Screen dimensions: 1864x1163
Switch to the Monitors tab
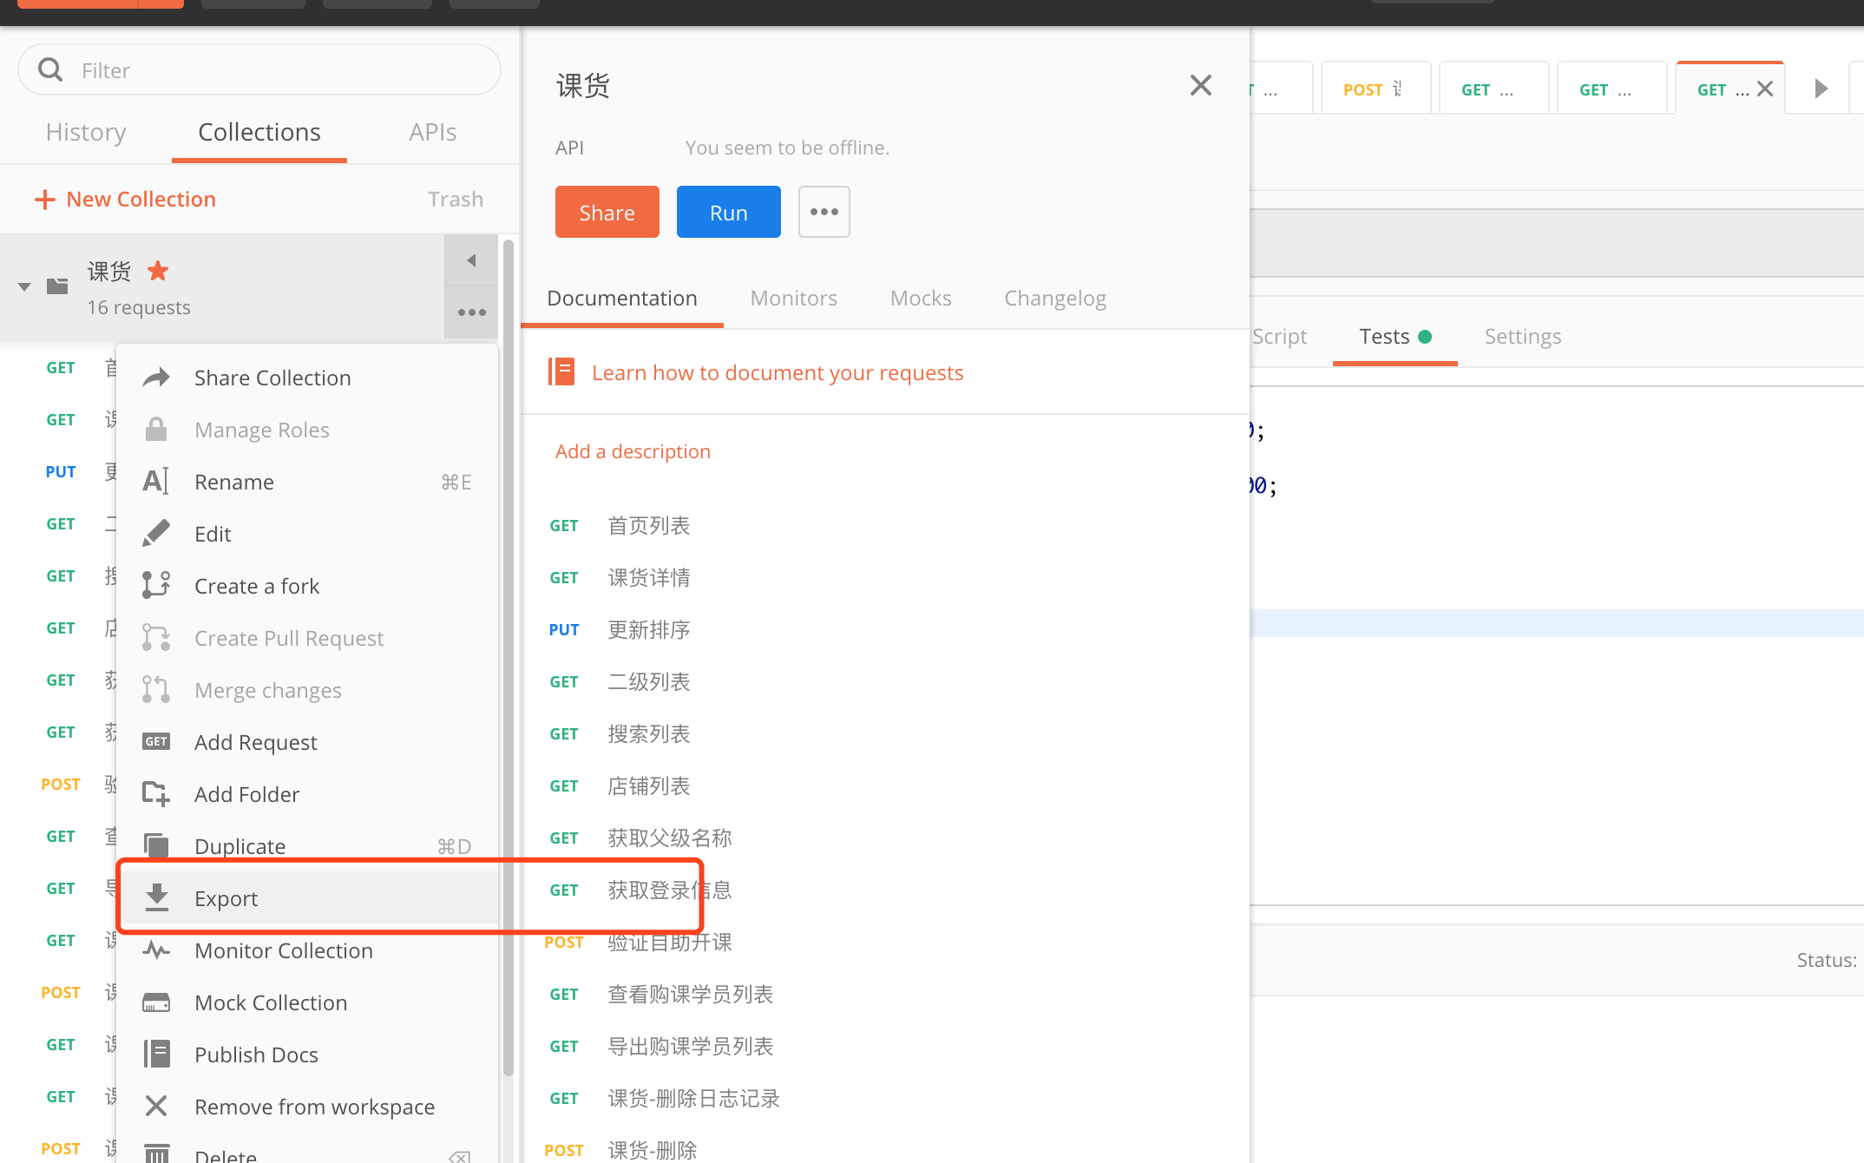793,299
